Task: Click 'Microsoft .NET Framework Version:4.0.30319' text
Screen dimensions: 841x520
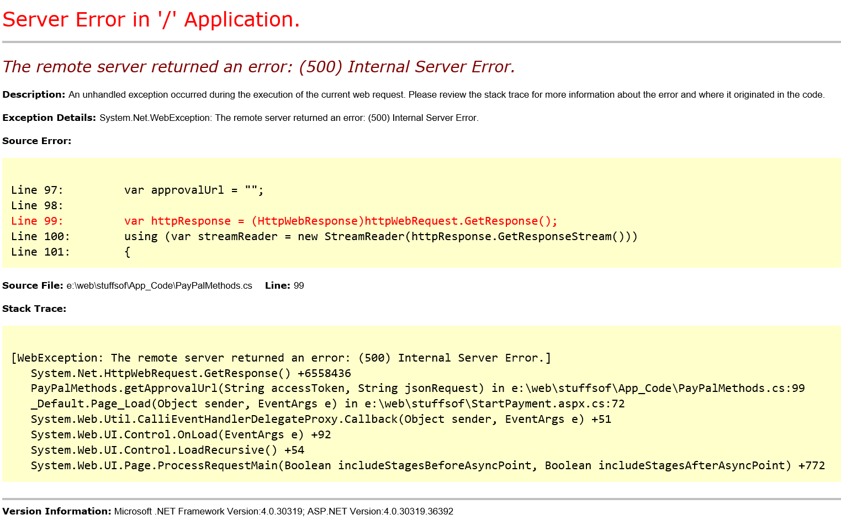Action: [208, 511]
